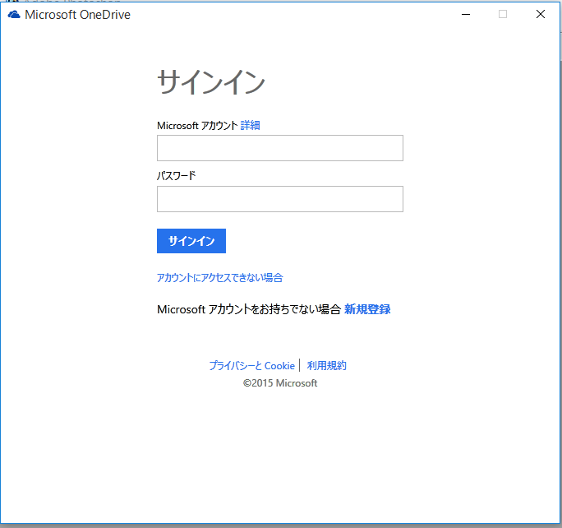The width and height of the screenshot is (562, 528).
Task: Open the プライバシーと Cookie link
Action: tap(252, 365)
